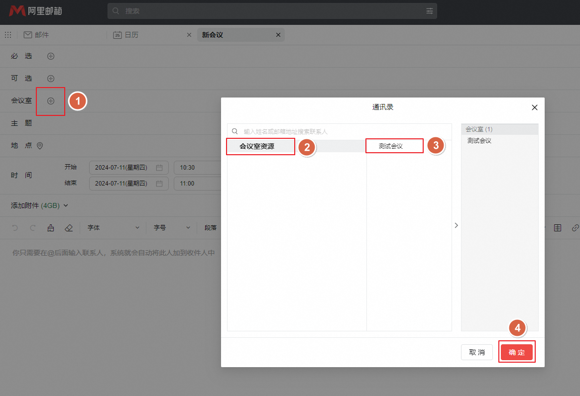Expand the right arrow chevron in the contacts dialog
The image size is (580, 396).
tap(456, 225)
